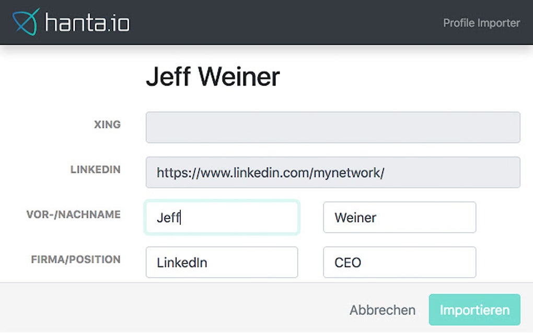Confirm with the Importieren button

coord(474,310)
